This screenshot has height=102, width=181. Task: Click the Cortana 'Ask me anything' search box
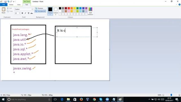point(29,99)
